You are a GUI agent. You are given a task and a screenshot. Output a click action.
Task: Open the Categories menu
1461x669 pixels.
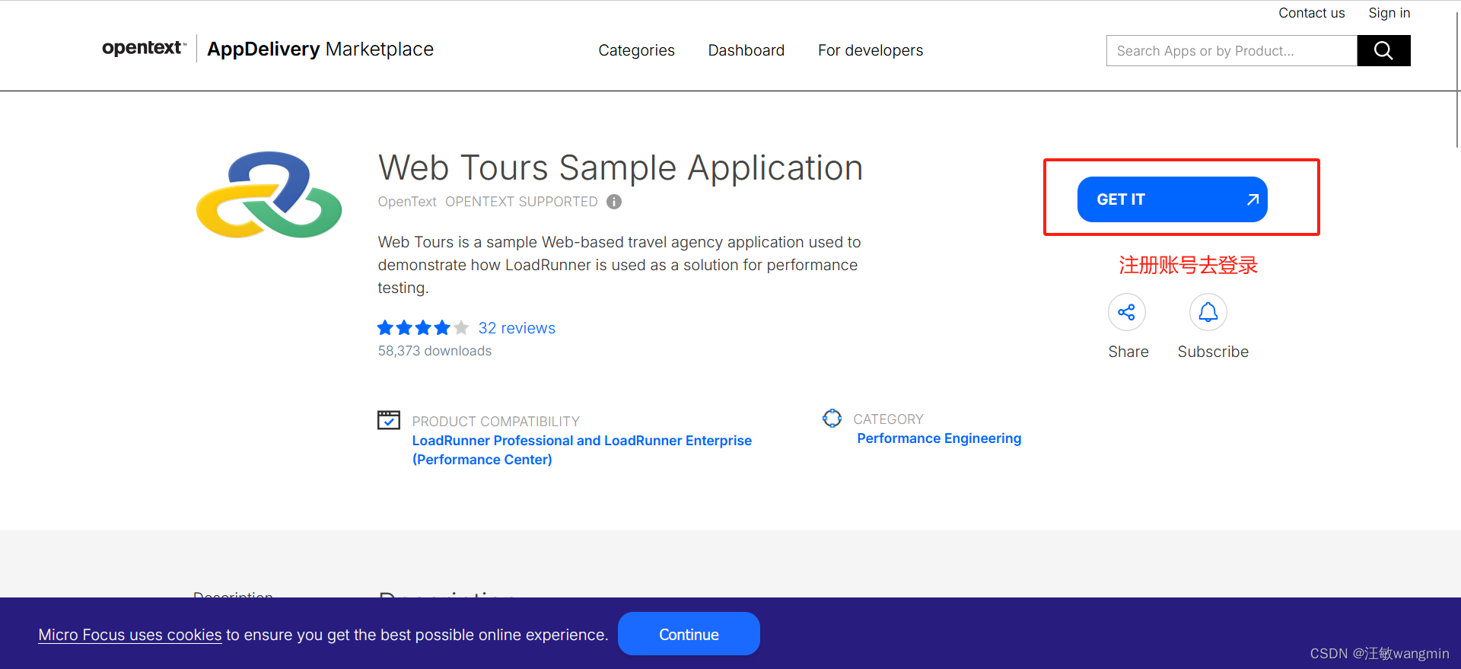(x=636, y=50)
